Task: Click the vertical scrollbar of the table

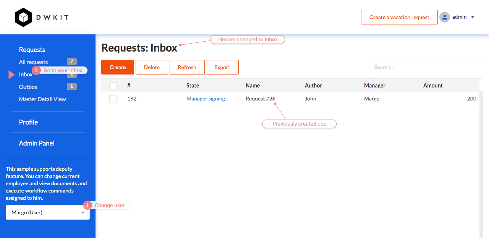Action: click(x=481, y=164)
